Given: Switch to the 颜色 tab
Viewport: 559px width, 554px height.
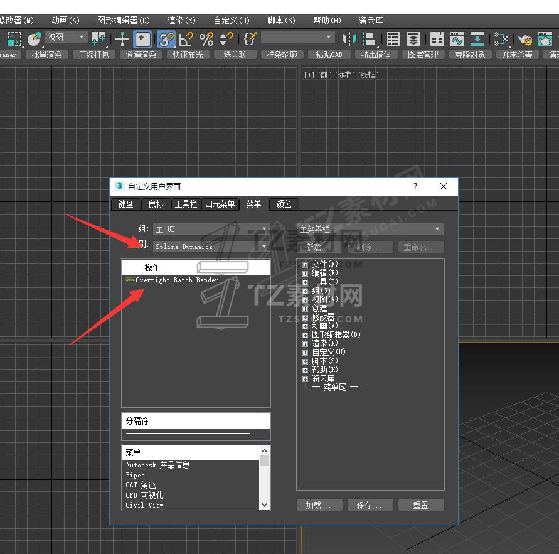Looking at the screenshot, I should coord(284,205).
